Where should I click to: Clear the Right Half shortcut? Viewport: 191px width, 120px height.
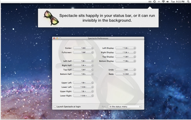coord(92,65)
